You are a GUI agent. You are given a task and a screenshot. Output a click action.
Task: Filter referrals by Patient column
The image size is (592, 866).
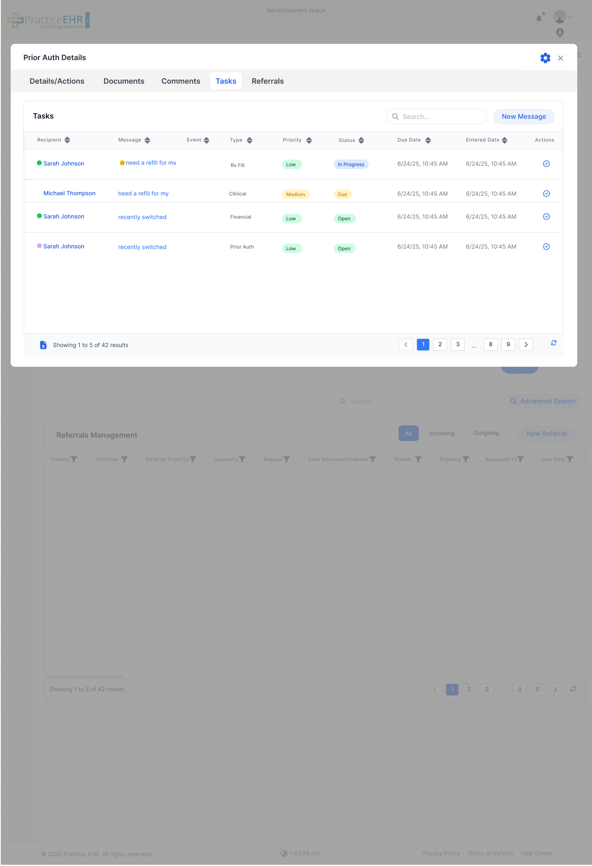click(x=74, y=459)
